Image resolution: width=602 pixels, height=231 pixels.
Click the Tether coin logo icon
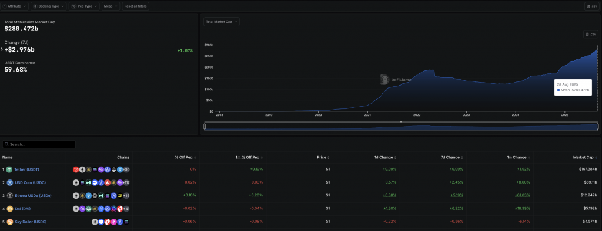(9, 169)
